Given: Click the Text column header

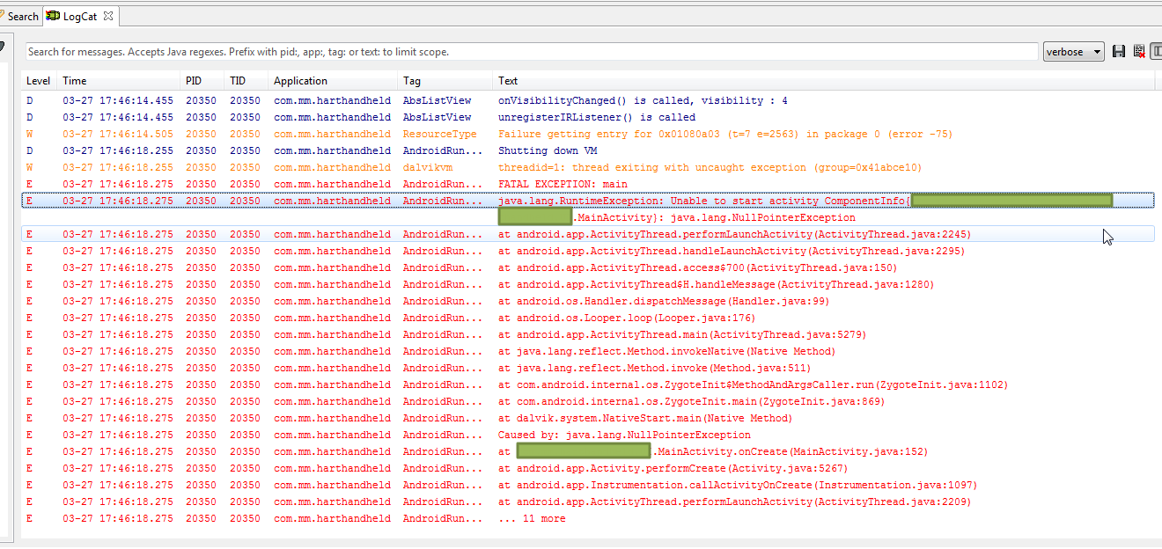Looking at the screenshot, I should point(823,81).
